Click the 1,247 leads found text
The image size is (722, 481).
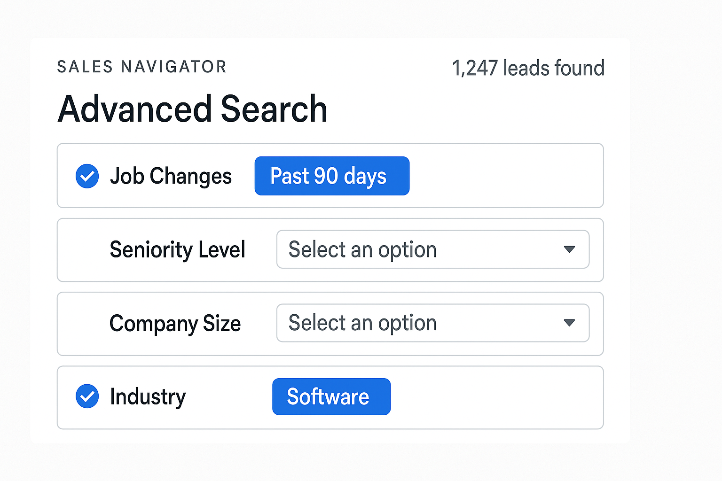pyautogui.click(x=528, y=68)
